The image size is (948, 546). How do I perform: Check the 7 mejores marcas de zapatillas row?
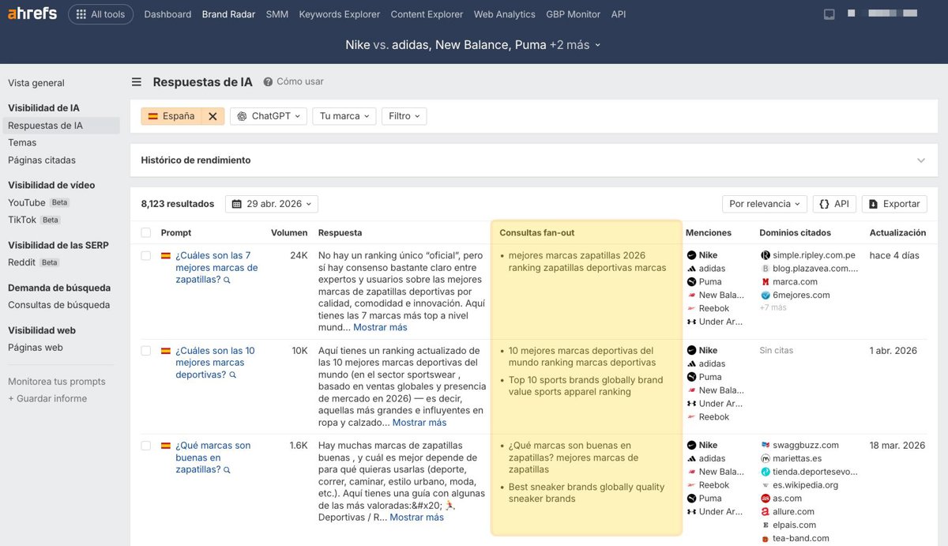click(145, 256)
